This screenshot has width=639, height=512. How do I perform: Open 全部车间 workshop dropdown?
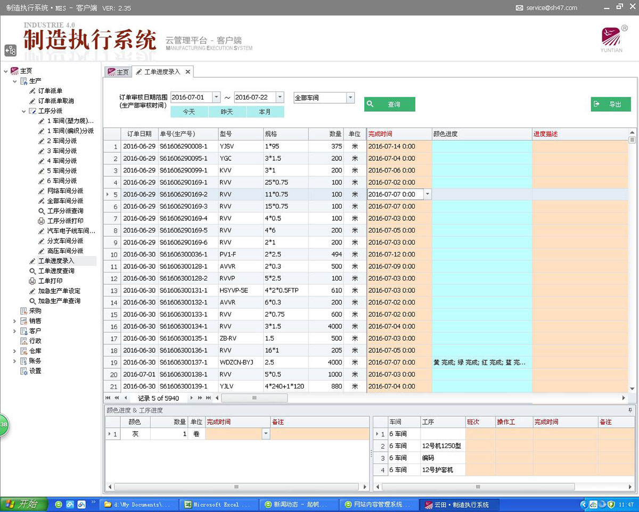(350, 97)
